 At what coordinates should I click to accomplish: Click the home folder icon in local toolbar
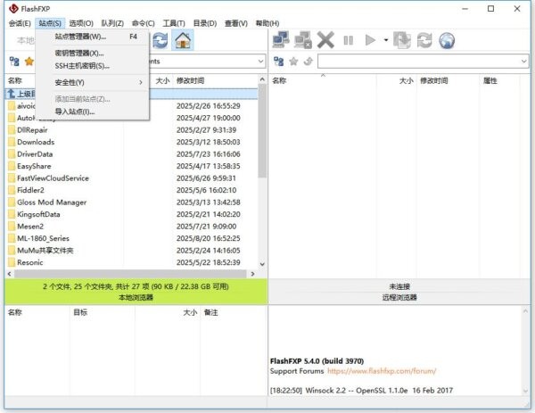tap(183, 40)
